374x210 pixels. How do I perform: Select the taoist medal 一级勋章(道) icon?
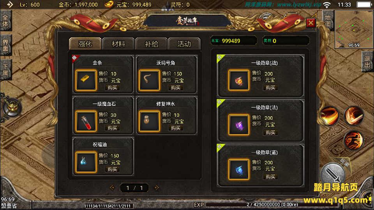[x=239, y=169]
